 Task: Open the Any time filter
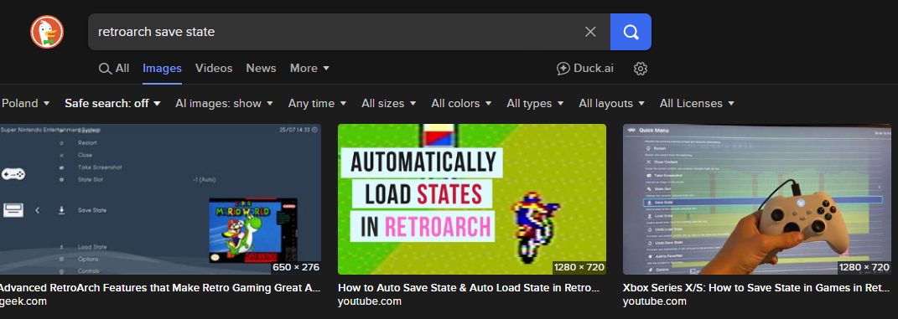(317, 104)
